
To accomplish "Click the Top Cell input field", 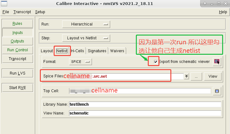I will pyautogui.click(x=140, y=91).
